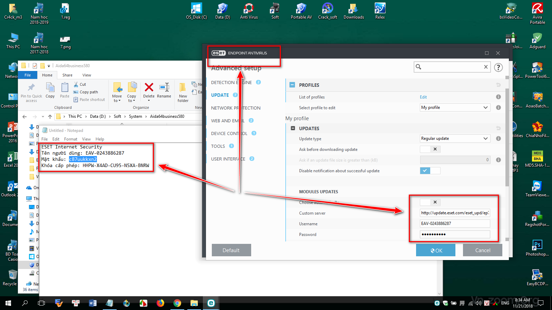Viewport: 552px width, 310px height.
Task: Select Network Protection in the setup sidebar
Action: [236, 108]
